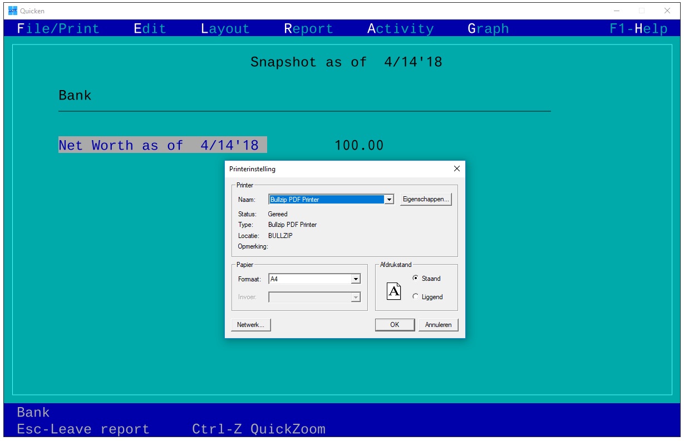Cancel dialog with Annuleren button
This screenshot has height=441, width=684.
pyautogui.click(x=438, y=325)
